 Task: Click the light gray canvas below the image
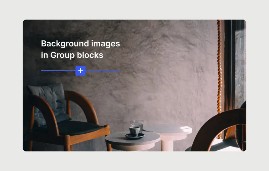(134, 161)
